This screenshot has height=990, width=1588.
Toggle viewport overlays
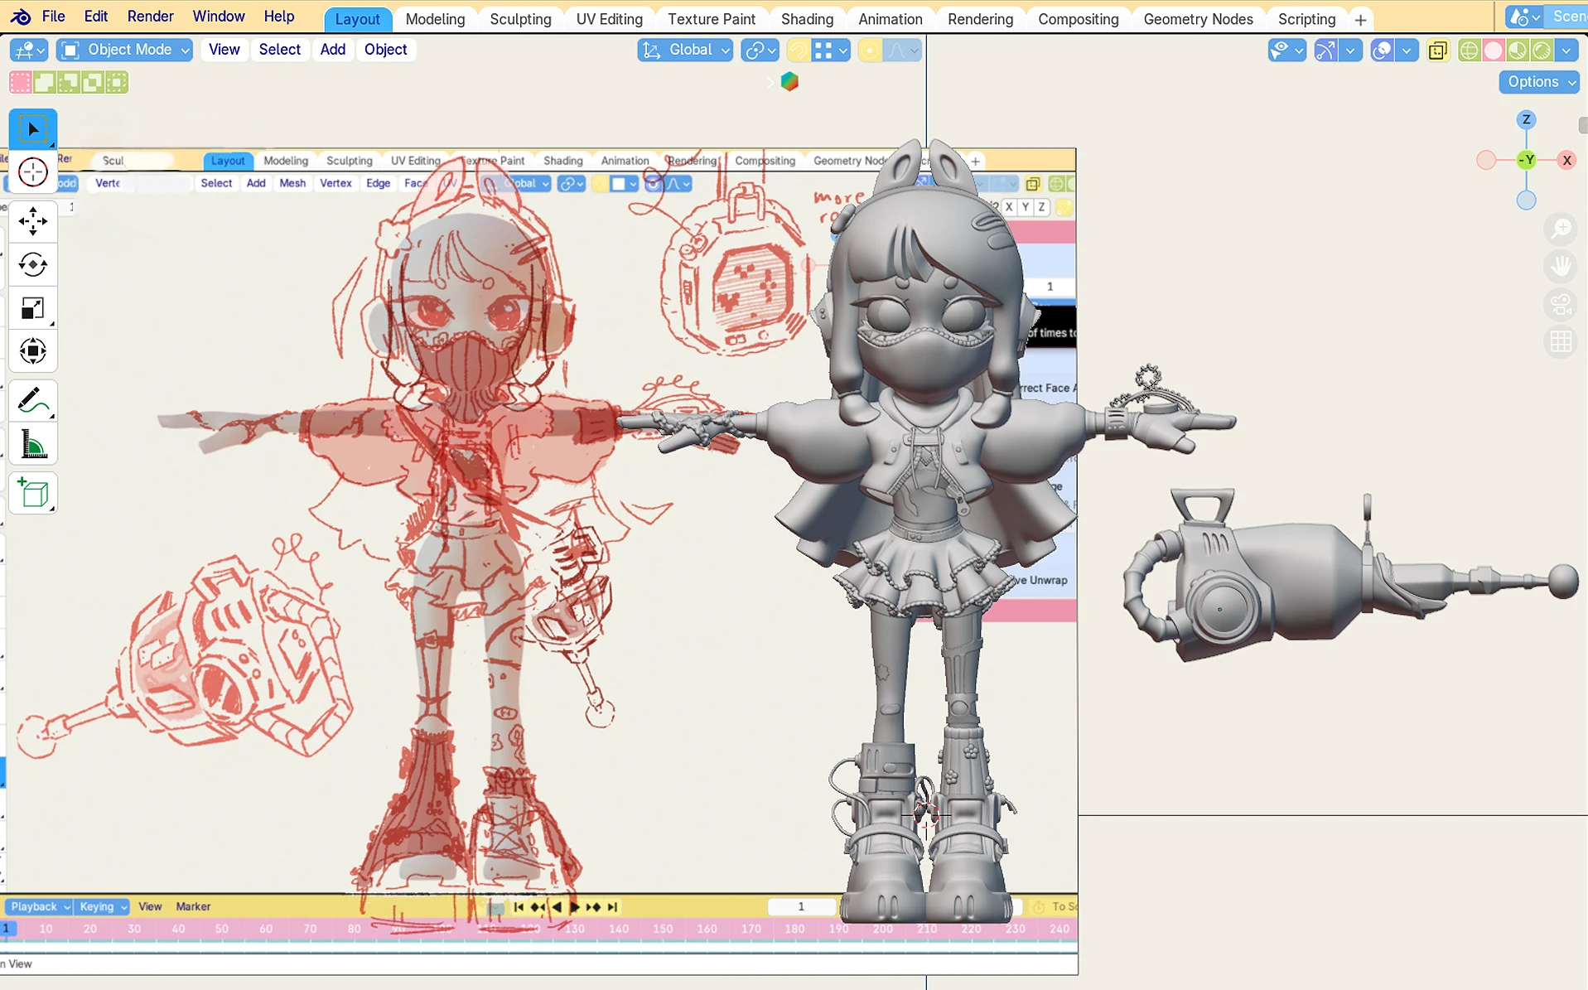(x=1382, y=51)
